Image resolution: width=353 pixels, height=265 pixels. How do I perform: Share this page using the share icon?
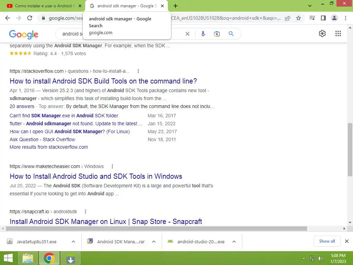(x=288, y=18)
